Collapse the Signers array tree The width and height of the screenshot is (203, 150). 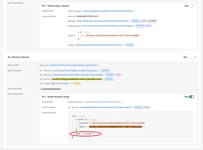(78, 32)
